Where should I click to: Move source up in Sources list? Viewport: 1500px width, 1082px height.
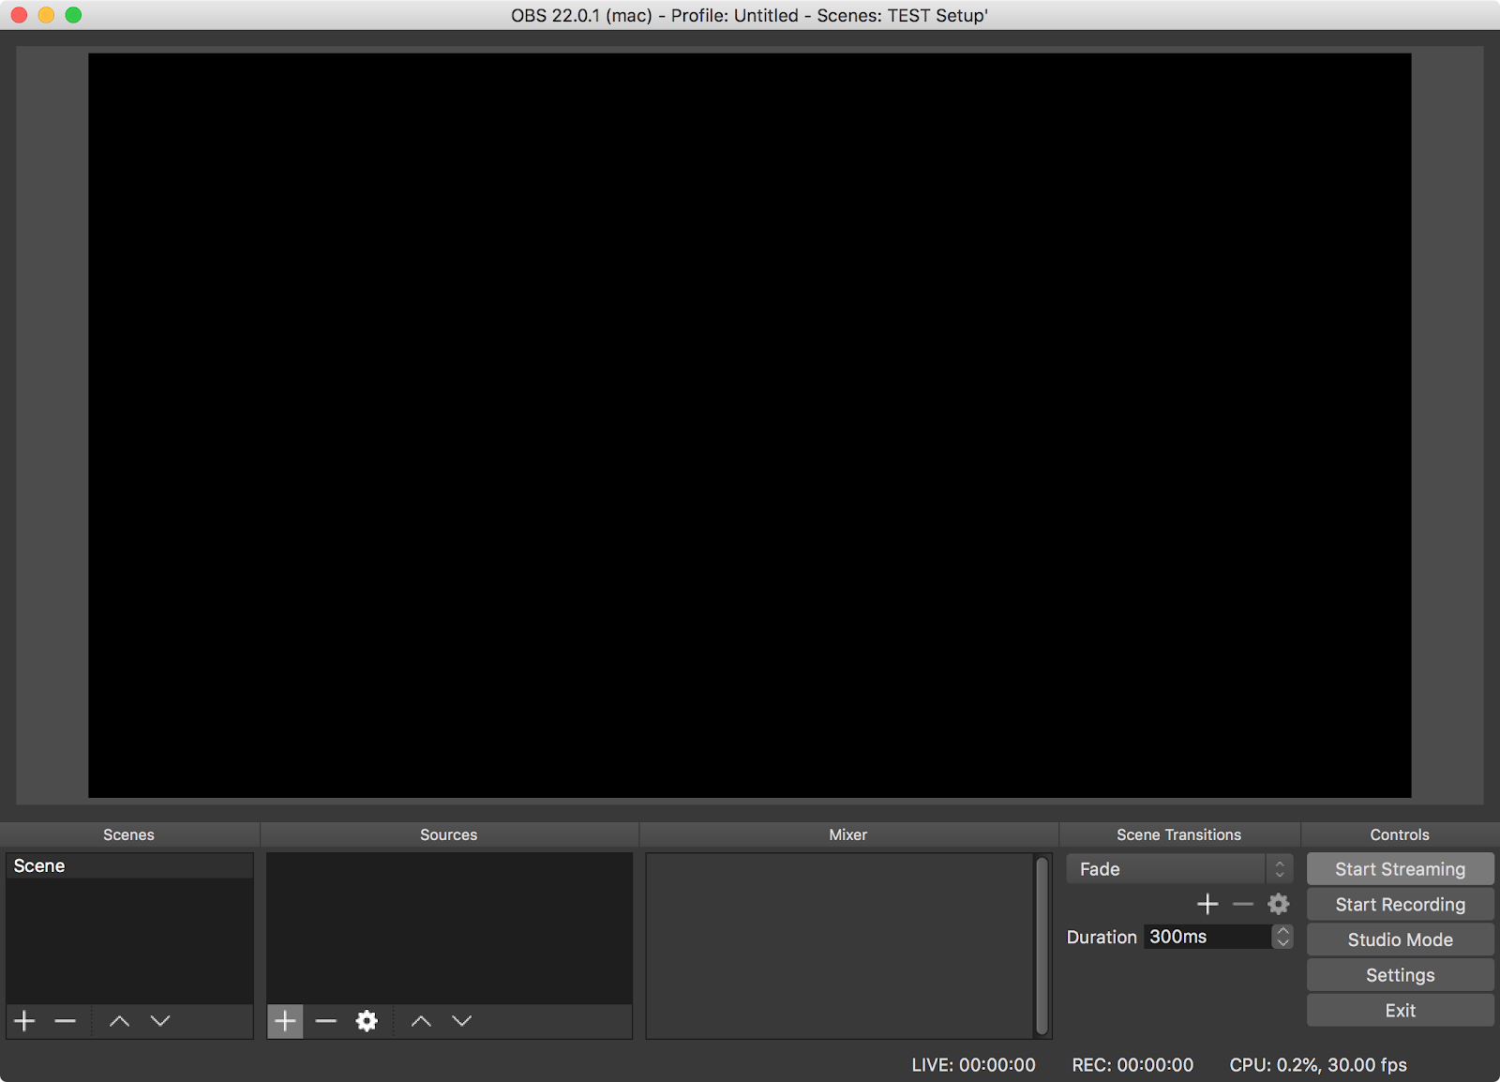pyautogui.click(x=421, y=1021)
